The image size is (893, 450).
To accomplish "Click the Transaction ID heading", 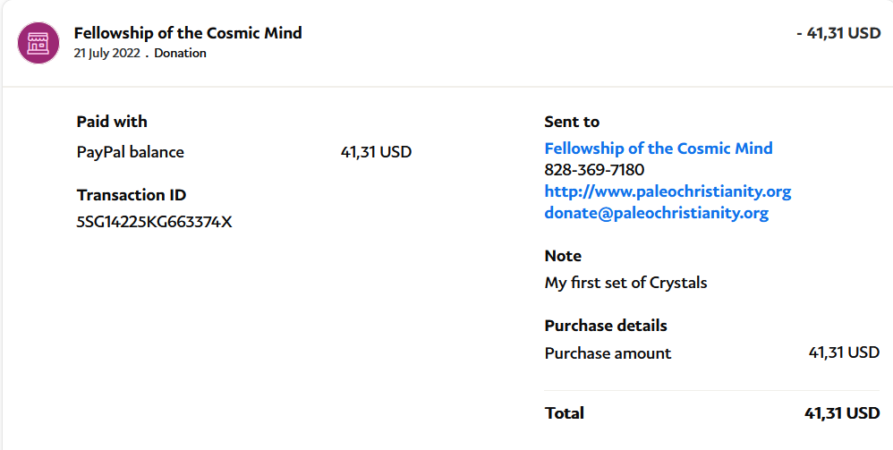I will coord(132,195).
